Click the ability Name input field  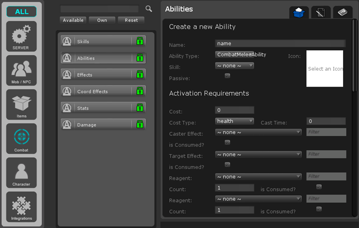coord(280,44)
